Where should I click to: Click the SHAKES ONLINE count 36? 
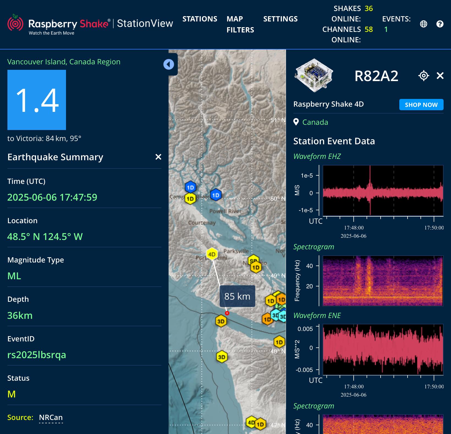pyautogui.click(x=369, y=9)
